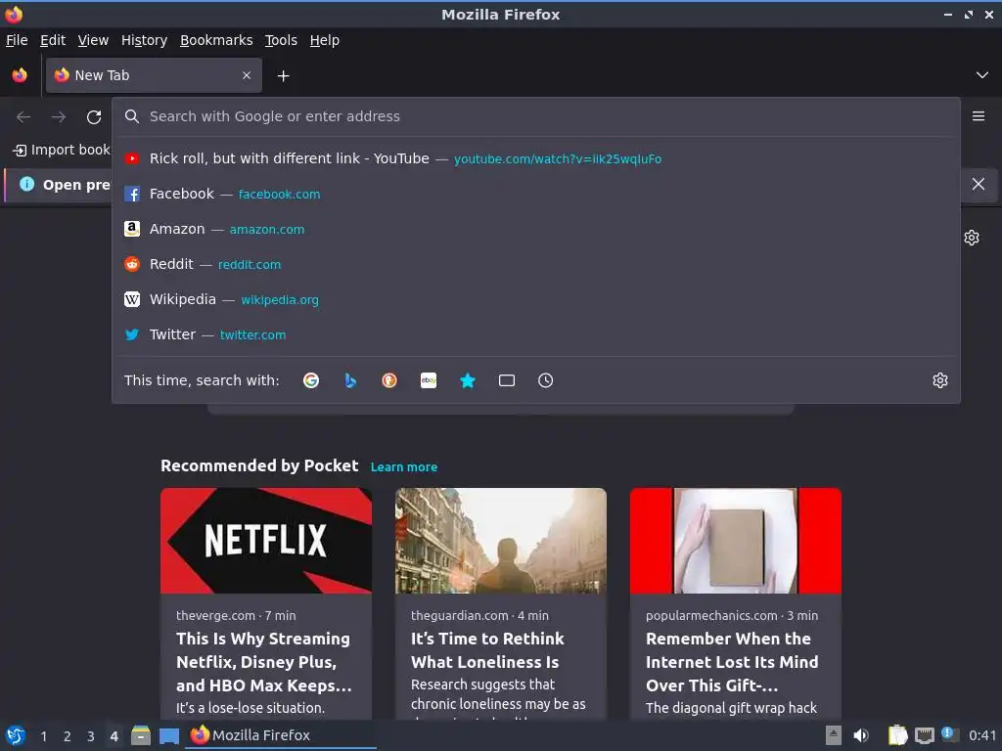The height and width of the screenshot is (751, 1002).
Task: Open the update notifier tray icon
Action: [x=949, y=734]
